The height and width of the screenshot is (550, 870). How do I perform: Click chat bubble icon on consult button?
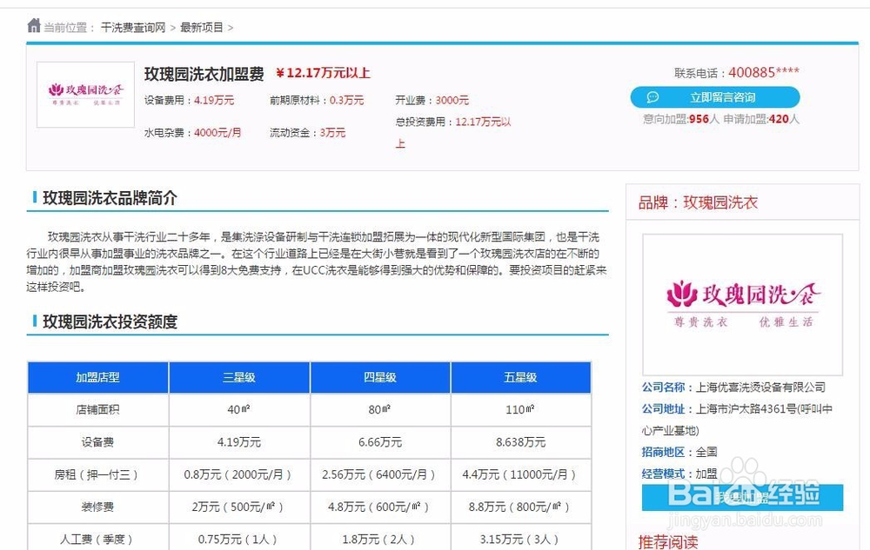click(653, 97)
